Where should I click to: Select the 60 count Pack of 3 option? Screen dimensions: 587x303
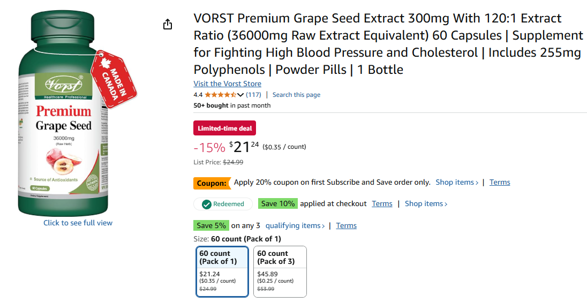pyautogui.click(x=280, y=271)
